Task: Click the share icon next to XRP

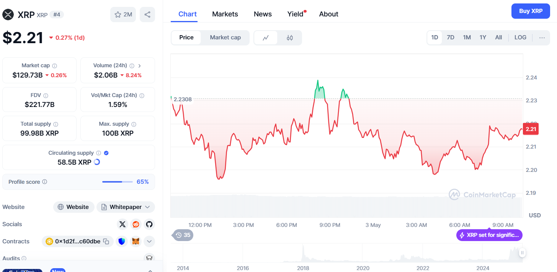Action: [x=147, y=15]
